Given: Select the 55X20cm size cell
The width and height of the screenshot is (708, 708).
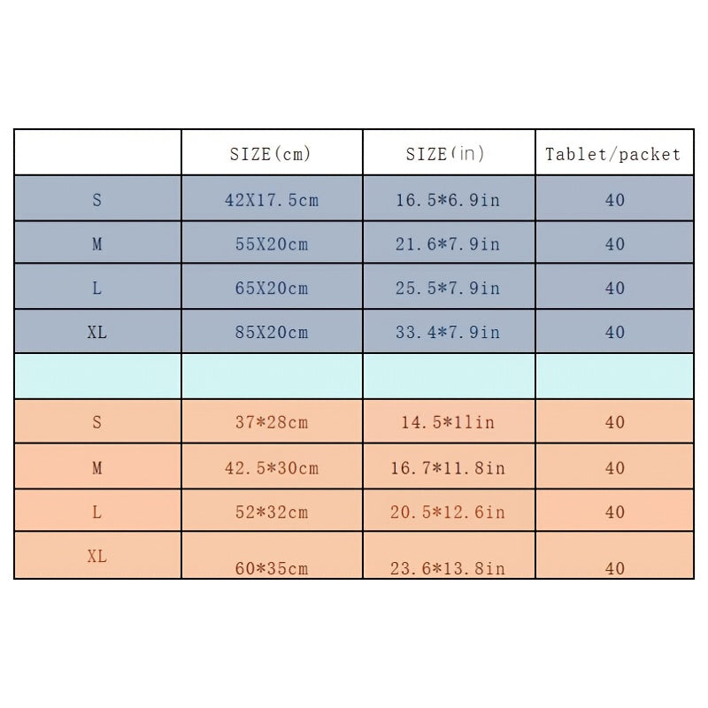Looking at the screenshot, I should [x=271, y=244].
